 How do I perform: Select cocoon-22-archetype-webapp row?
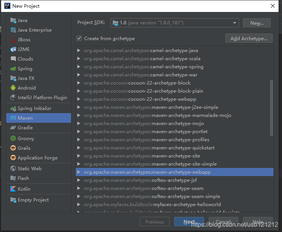pyautogui.click(x=175, y=99)
